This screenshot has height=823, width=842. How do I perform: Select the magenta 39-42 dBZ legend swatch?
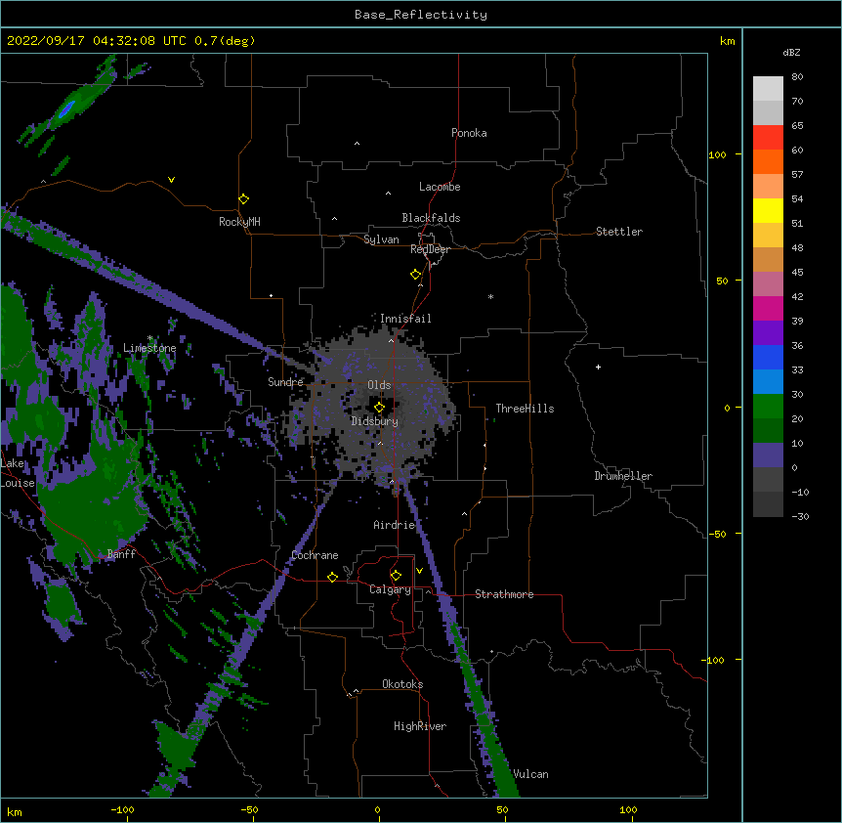tap(768, 308)
